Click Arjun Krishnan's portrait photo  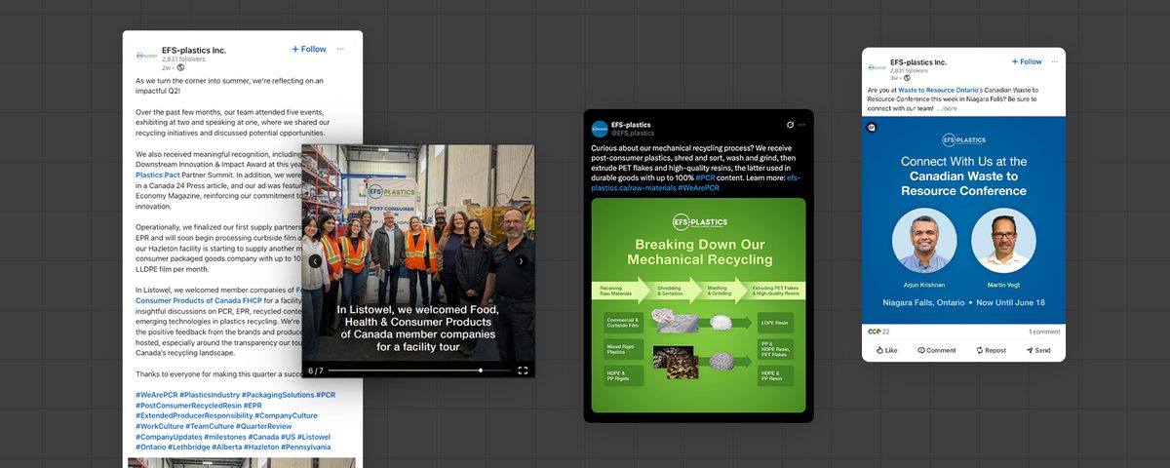coord(923,240)
